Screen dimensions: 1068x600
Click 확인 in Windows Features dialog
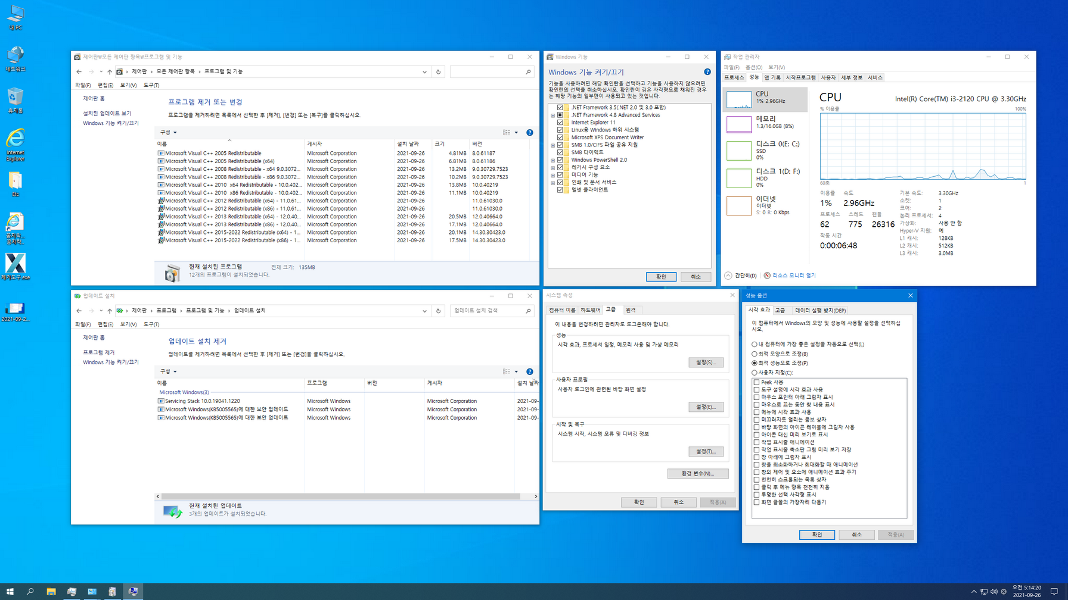coord(661,277)
